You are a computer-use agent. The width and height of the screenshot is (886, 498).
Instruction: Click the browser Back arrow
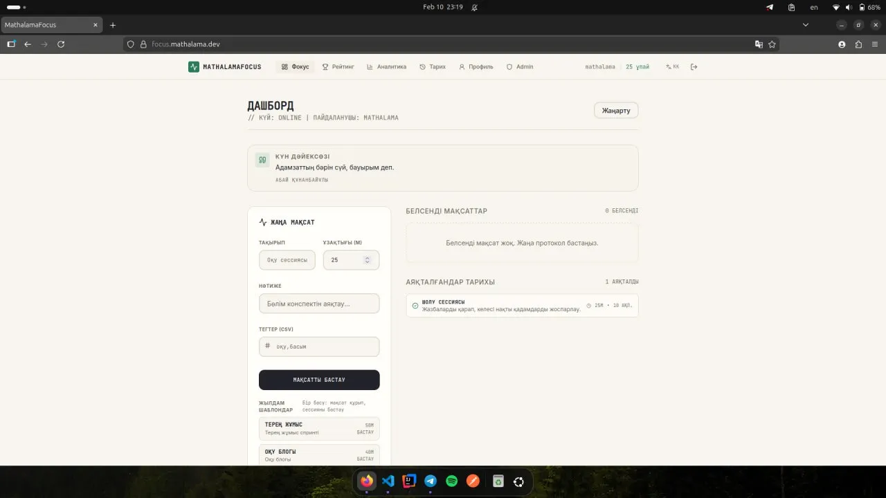coord(28,44)
